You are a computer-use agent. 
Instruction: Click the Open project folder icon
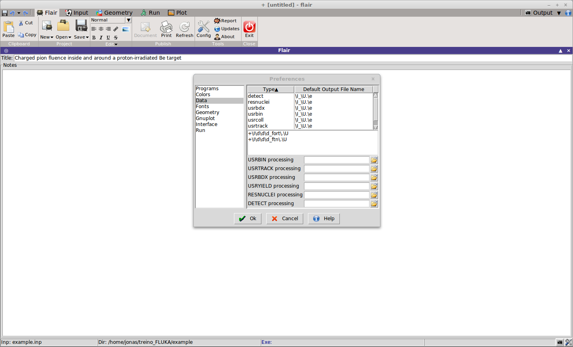[63, 26]
